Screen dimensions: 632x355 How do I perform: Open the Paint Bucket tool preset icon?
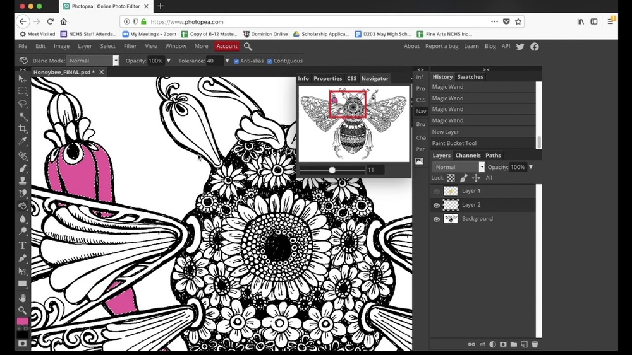pos(23,61)
